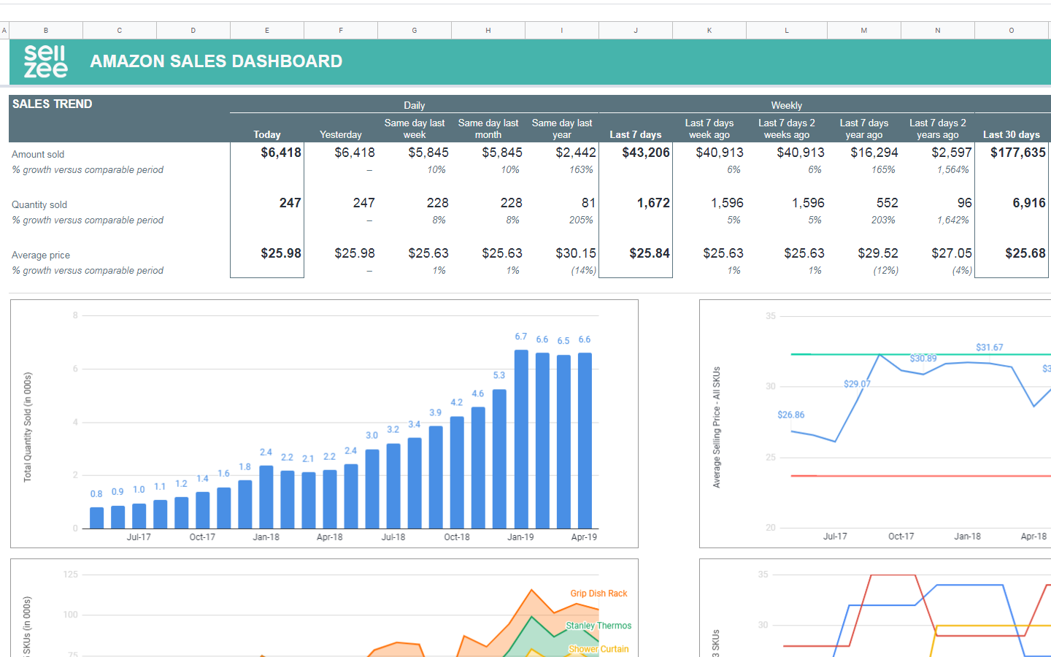Click the 6.7 bar in quantity chart
This screenshot has width=1051, height=657.
(x=521, y=439)
